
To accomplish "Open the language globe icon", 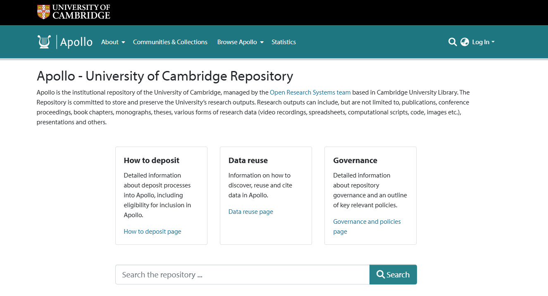I will pos(465,42).
